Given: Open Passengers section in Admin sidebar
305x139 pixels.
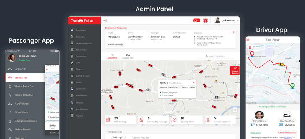Looking at the screenshot, I should point(81,50).
